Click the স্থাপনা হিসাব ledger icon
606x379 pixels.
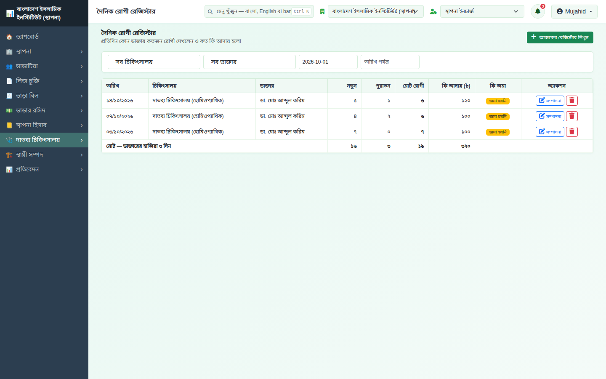(9, 125)
